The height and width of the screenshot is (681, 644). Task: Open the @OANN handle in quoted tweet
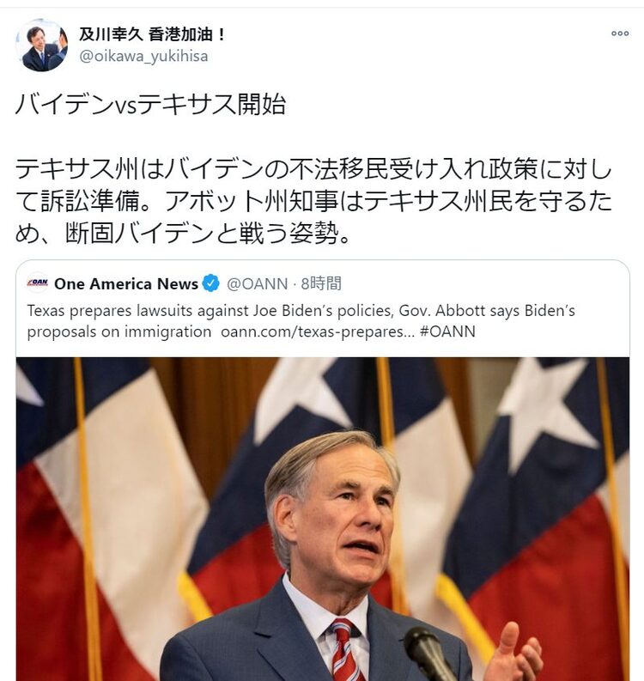click(x=257, y=283)
